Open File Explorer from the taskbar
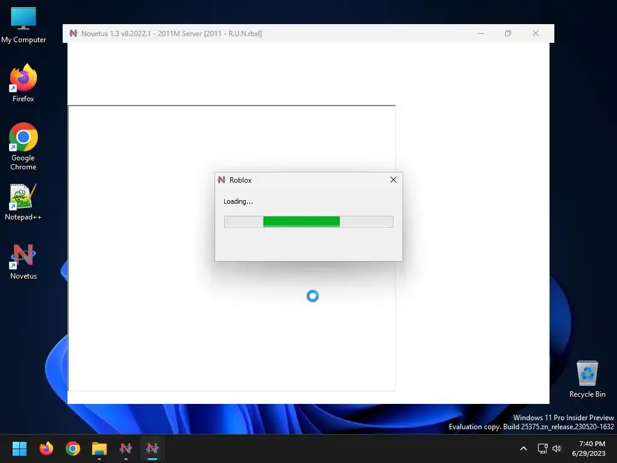The width and height of the screenshot is (617, 463). (99, 448)
